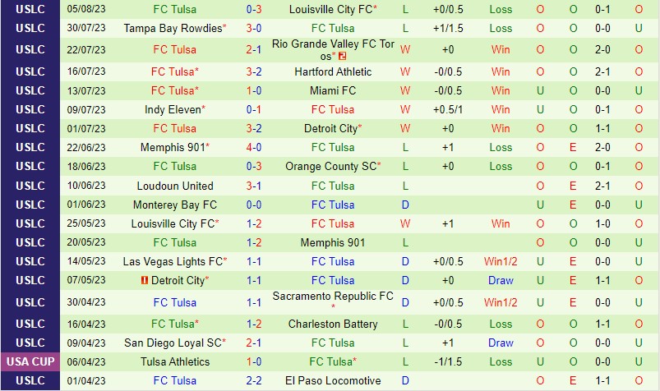Click Charleston Battery team name
Viewport: 660px width, 391px height.
coord(333,324)
